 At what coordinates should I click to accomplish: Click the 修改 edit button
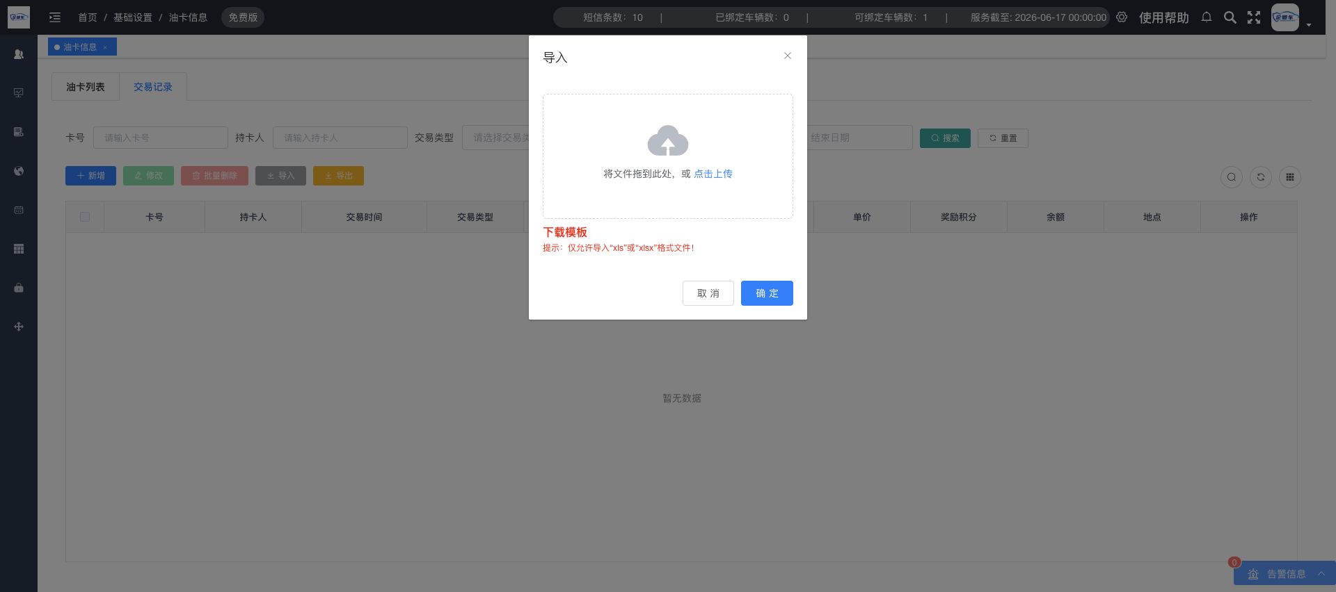point(148,176)
